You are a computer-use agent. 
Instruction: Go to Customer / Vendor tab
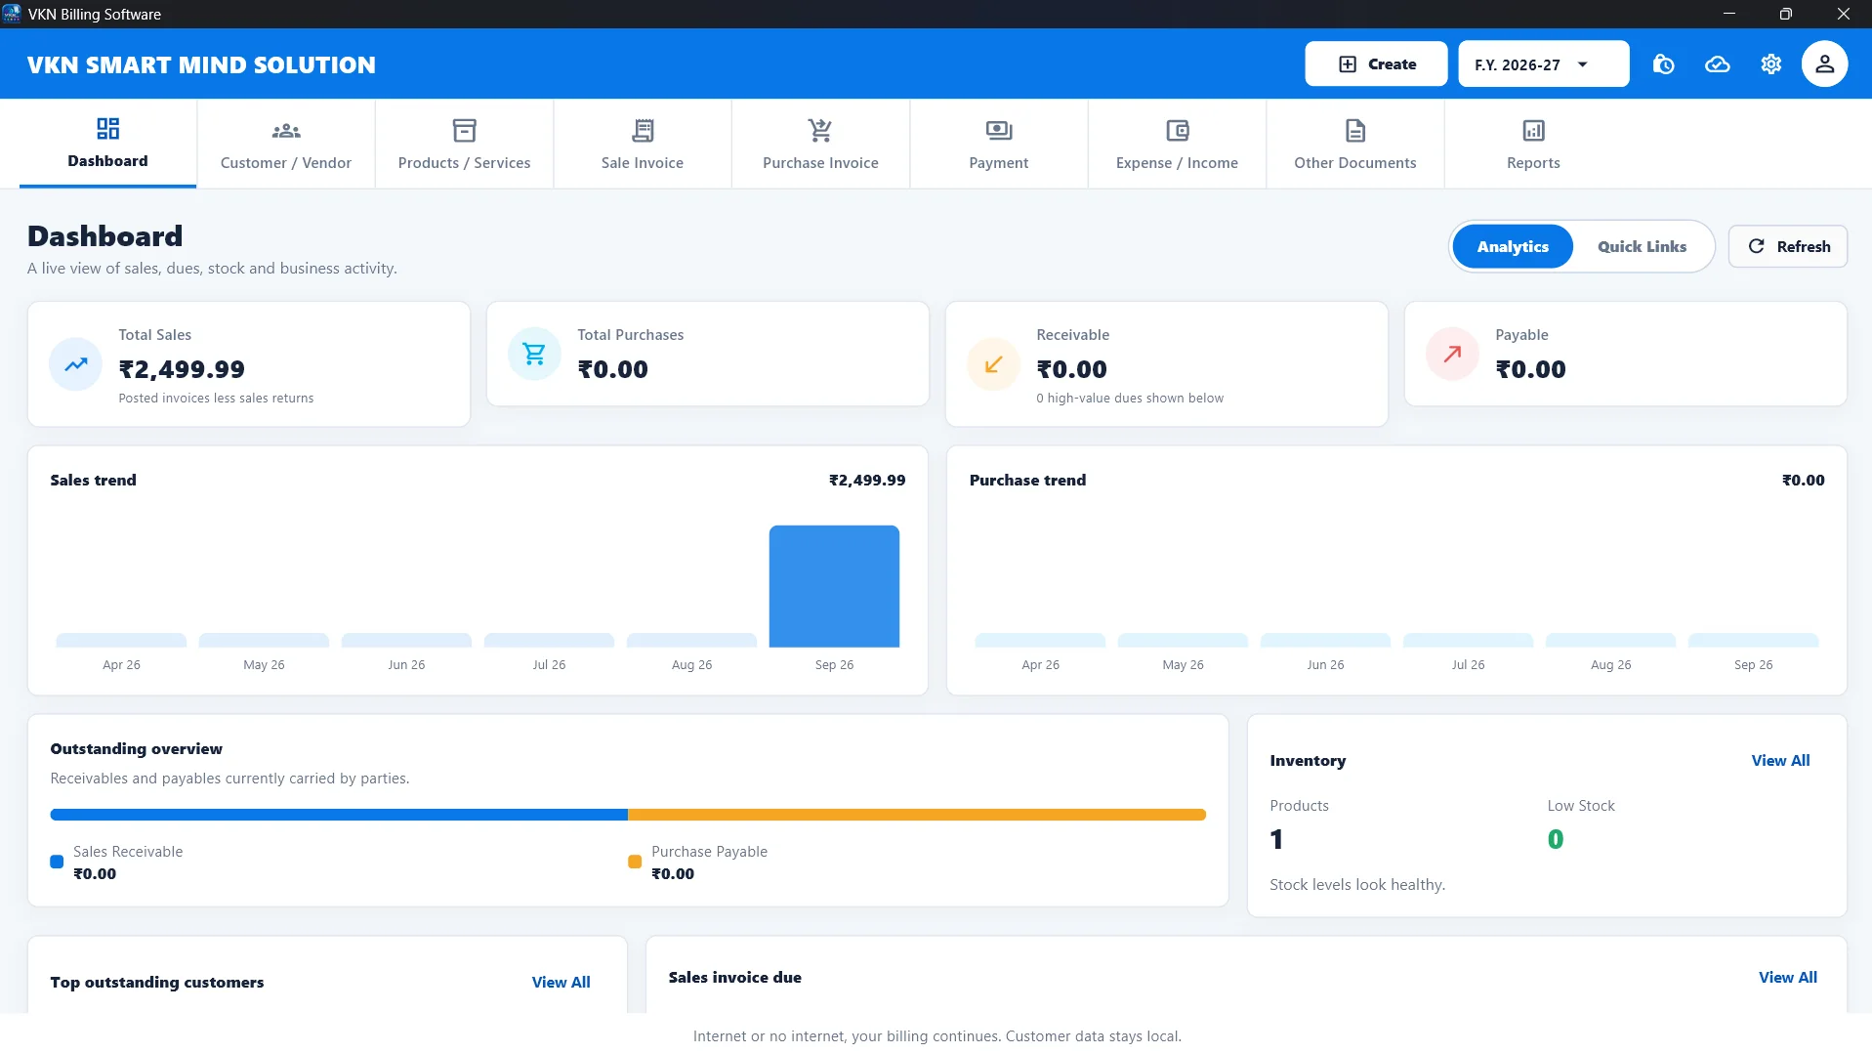point(286,144)
